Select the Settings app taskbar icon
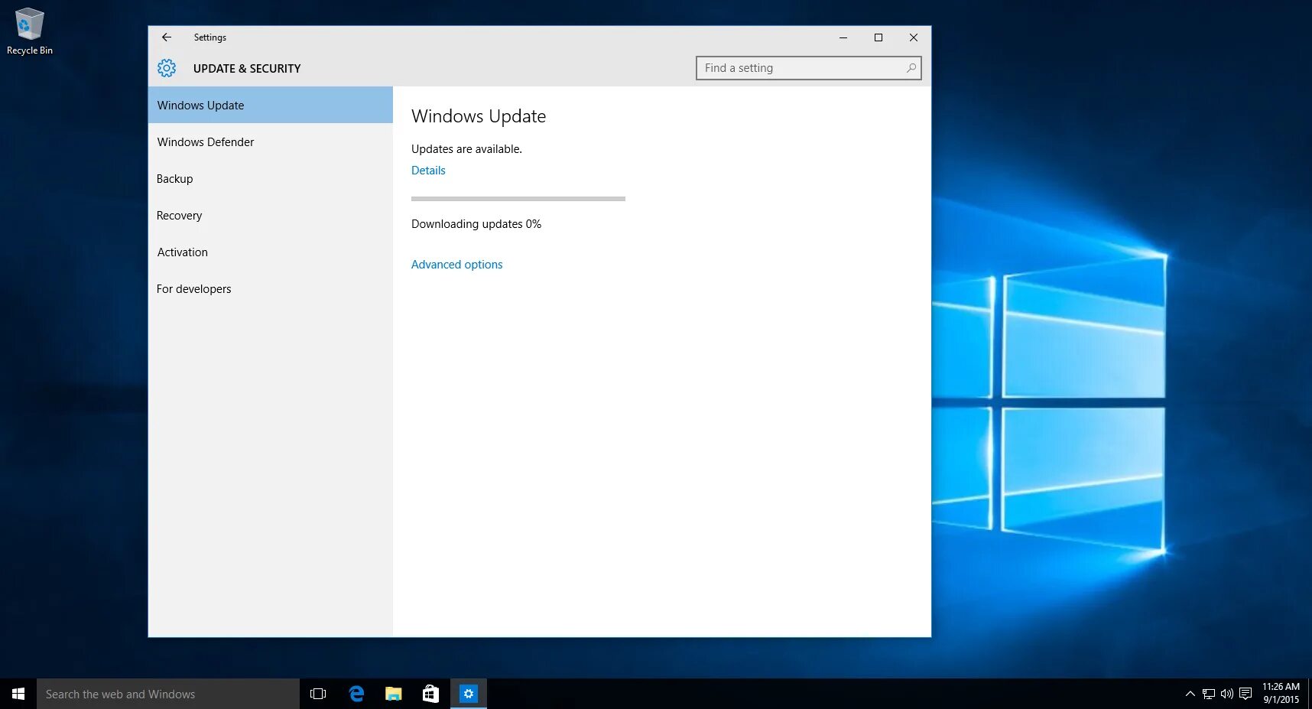The width and height of the screenshot is (1312, 709). click(x=469, y=694)
